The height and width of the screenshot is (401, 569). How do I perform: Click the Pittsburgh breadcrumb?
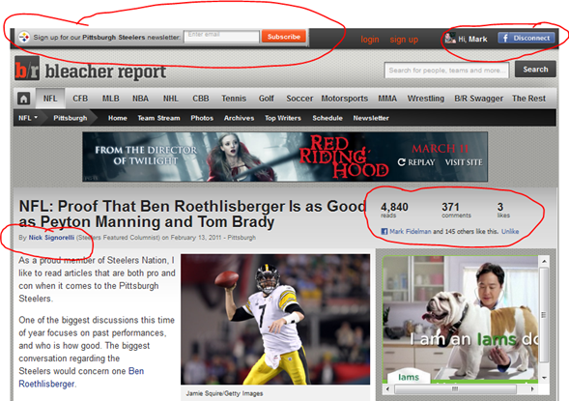click(x=70, y=118)
